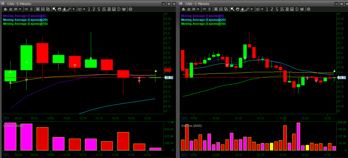
Task: Click the 25.35 price marker on 5 Minute chart axis
Action: (x=169, y=77)
